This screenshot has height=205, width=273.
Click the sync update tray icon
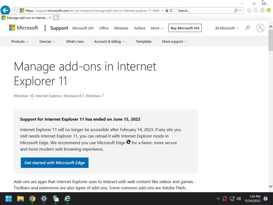225,199
